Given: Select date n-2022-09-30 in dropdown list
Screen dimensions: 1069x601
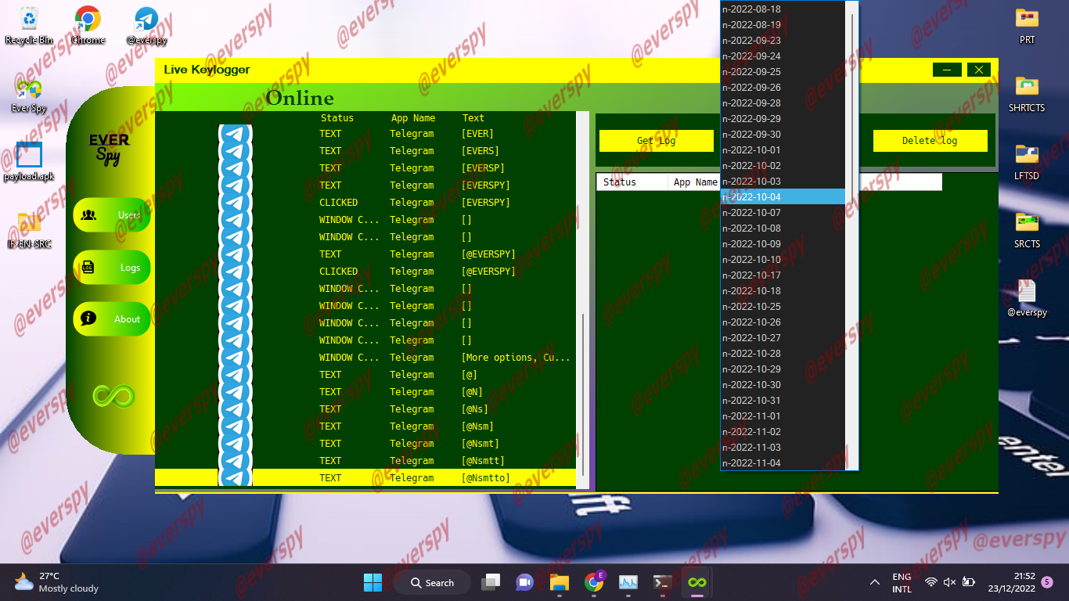Looking at the screenshot, I should [783, 135].
